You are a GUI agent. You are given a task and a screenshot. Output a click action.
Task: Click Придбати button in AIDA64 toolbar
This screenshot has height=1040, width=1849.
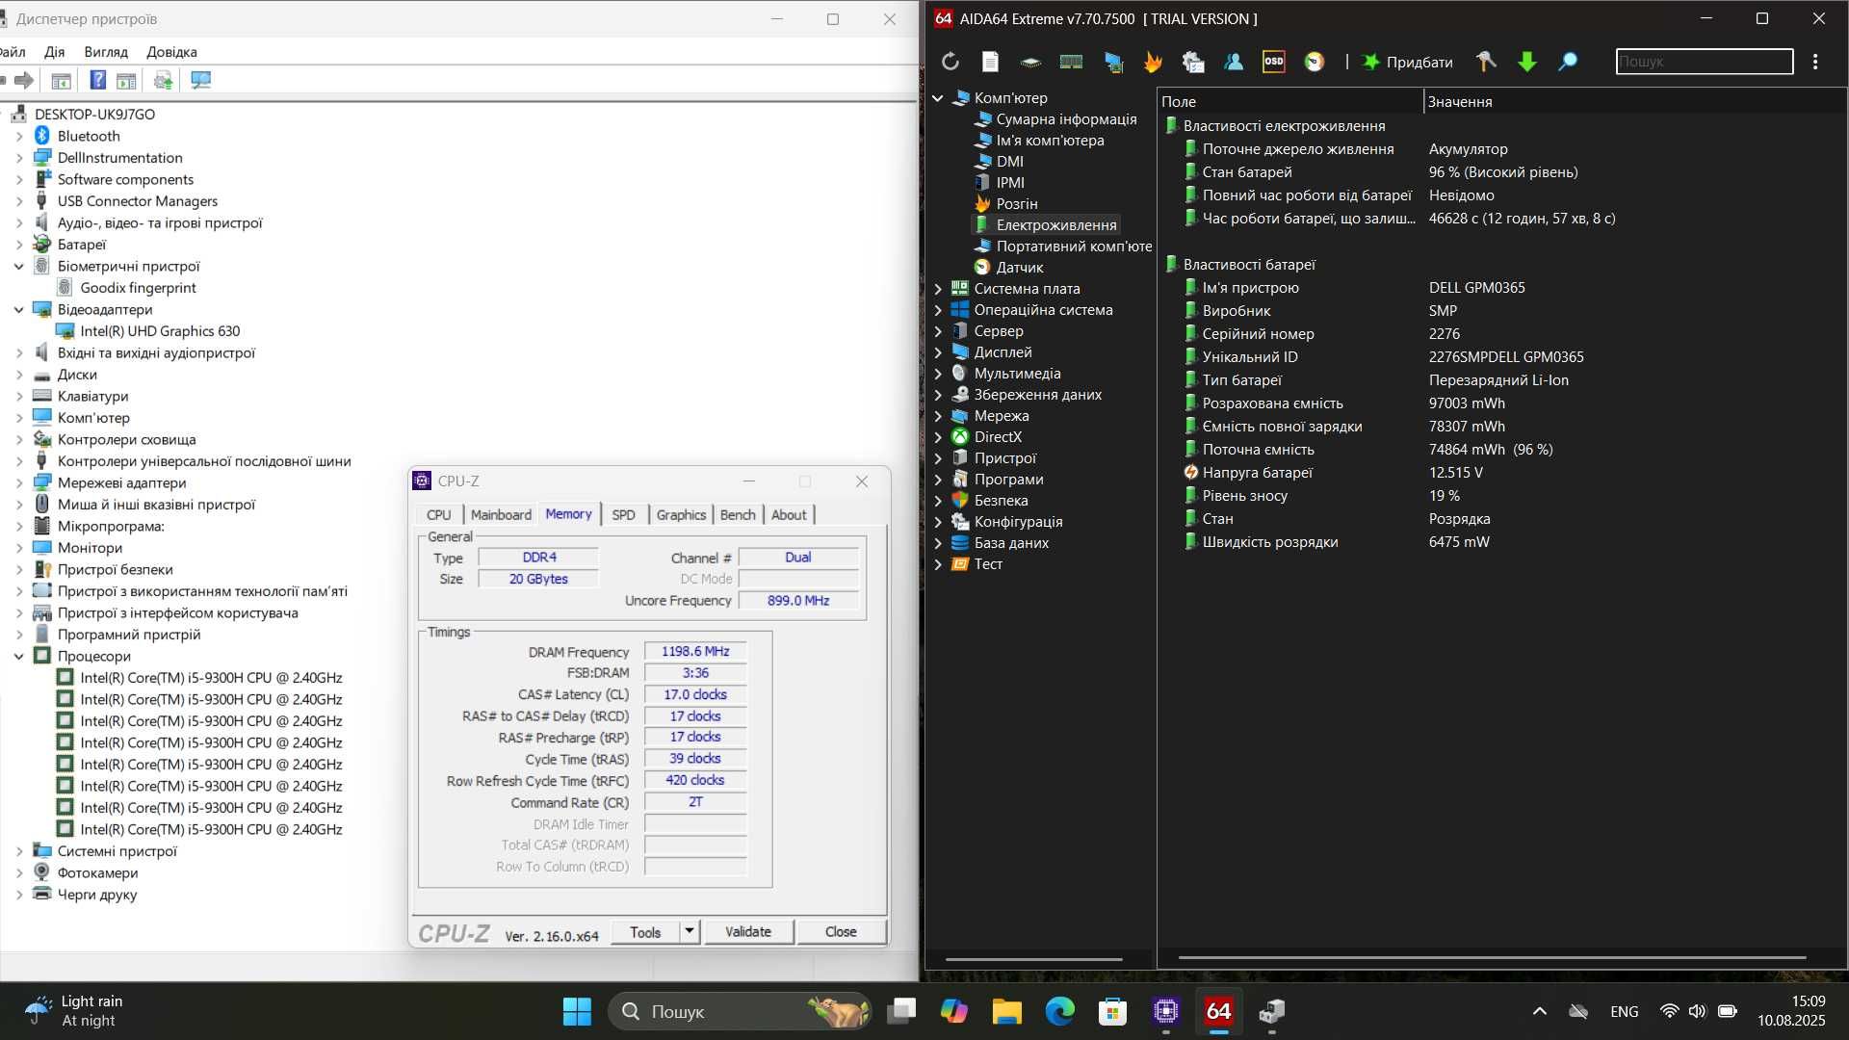tap(1407, 62)
